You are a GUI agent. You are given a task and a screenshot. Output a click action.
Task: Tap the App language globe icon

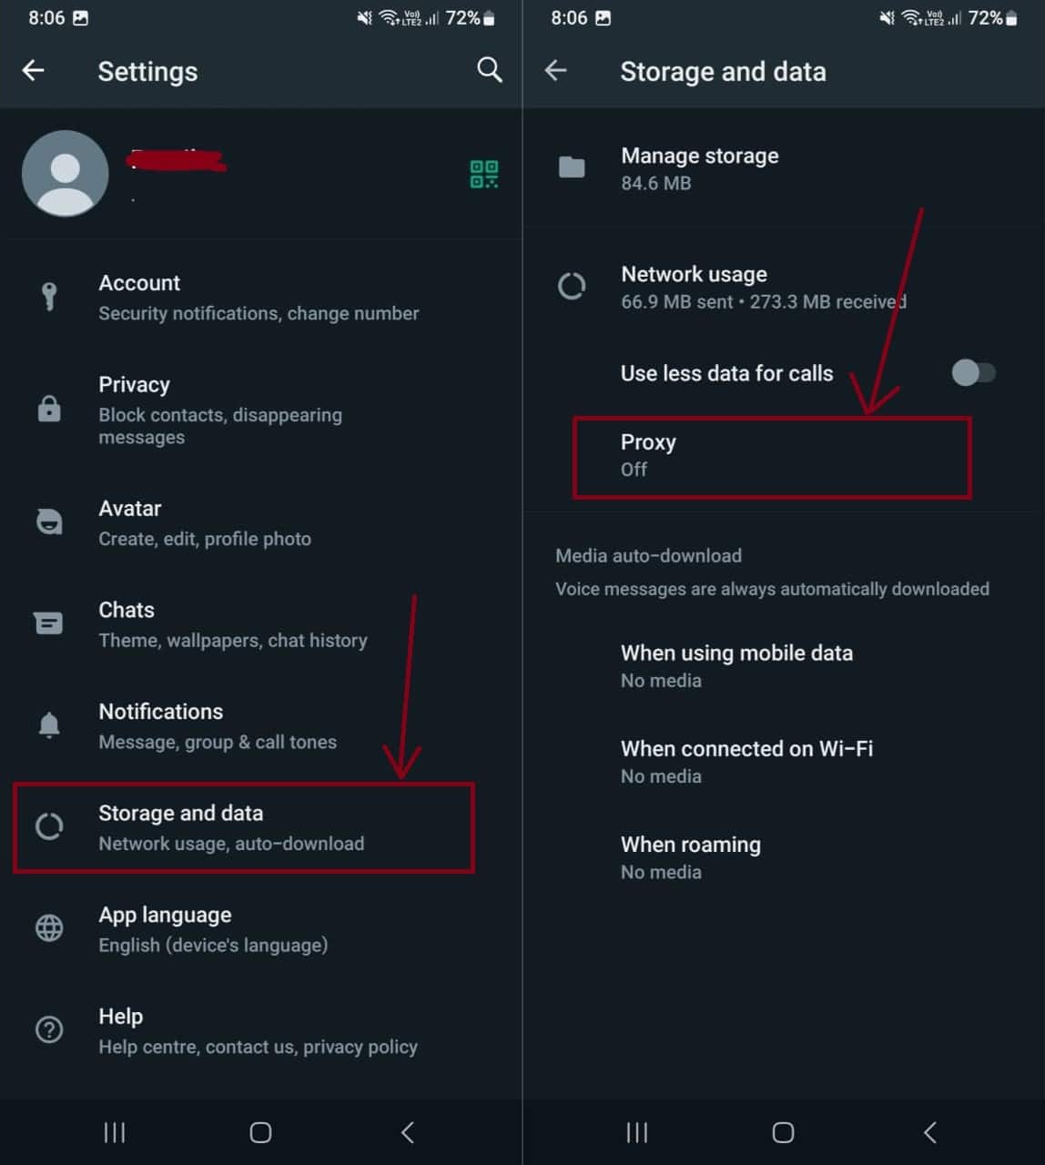49,928
